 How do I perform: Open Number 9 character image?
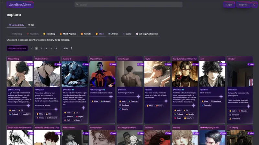click(x=75, y=74)
